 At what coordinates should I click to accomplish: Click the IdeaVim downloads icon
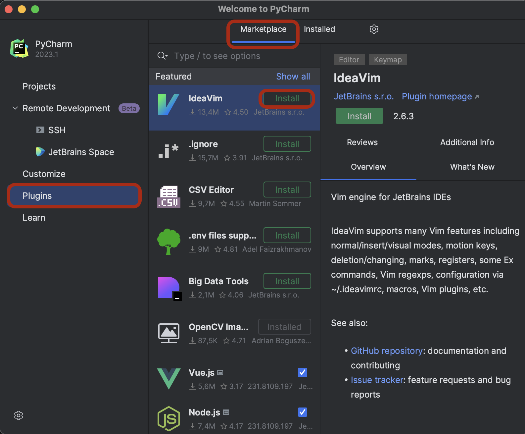point(193,112)
